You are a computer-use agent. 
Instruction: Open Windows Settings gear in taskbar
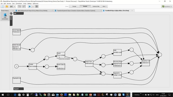(24, 95)
